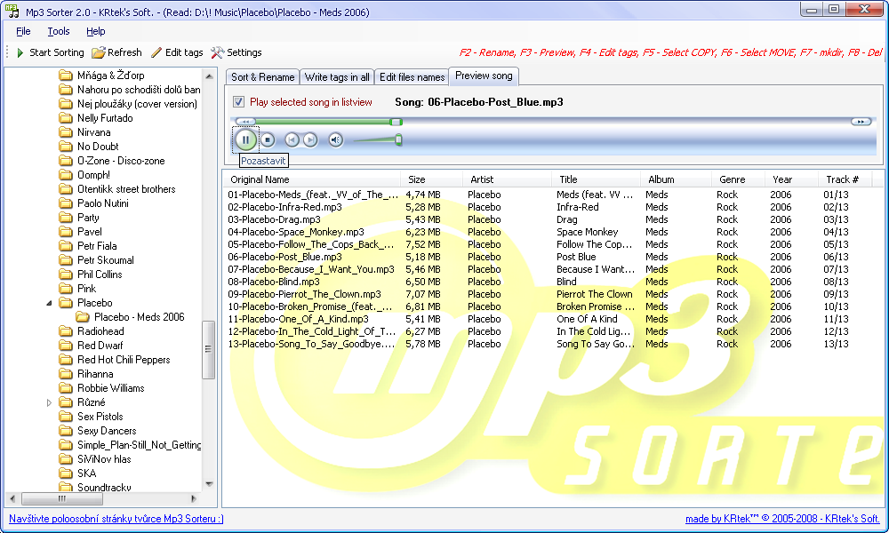This screenshot has width=889, height=533.
Task: Open the File menu
Action: [x=23, y=31]
